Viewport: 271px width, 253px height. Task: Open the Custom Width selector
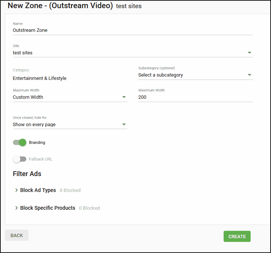(70, 97)
